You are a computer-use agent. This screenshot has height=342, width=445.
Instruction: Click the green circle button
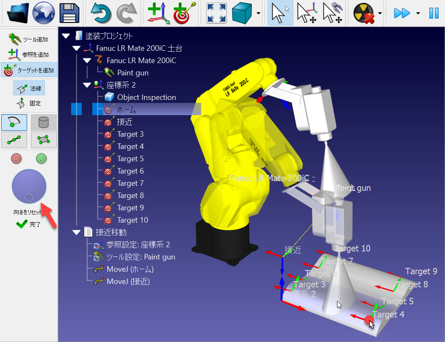click(41, 158)
